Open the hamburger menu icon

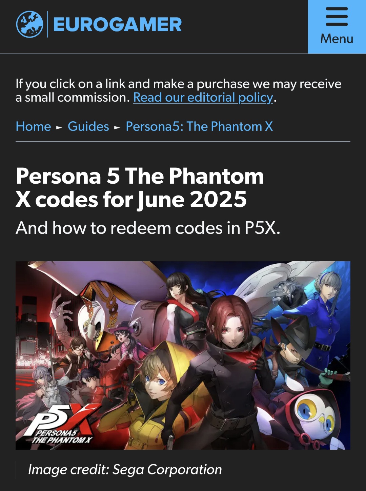point(337,17)
